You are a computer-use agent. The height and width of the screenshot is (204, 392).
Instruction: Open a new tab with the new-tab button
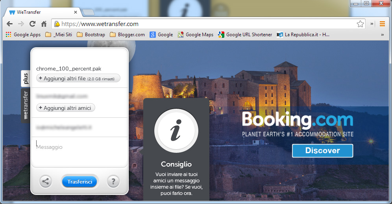tap(89, 12)
